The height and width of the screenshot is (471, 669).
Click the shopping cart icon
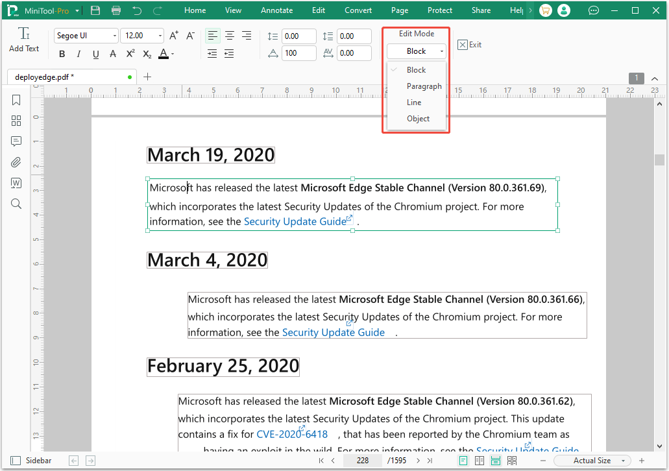(x=545, y=10)
